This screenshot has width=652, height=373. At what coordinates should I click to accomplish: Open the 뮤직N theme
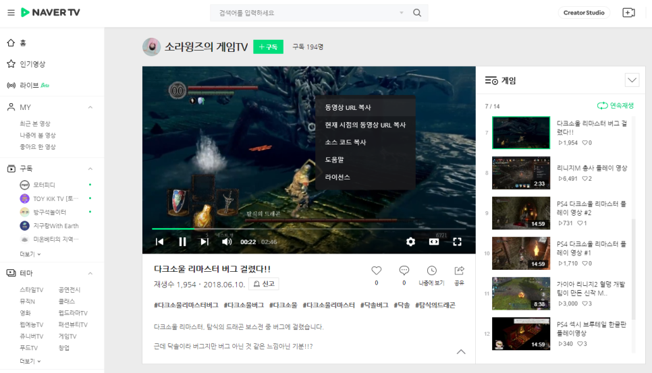click(x=28, y=302)
